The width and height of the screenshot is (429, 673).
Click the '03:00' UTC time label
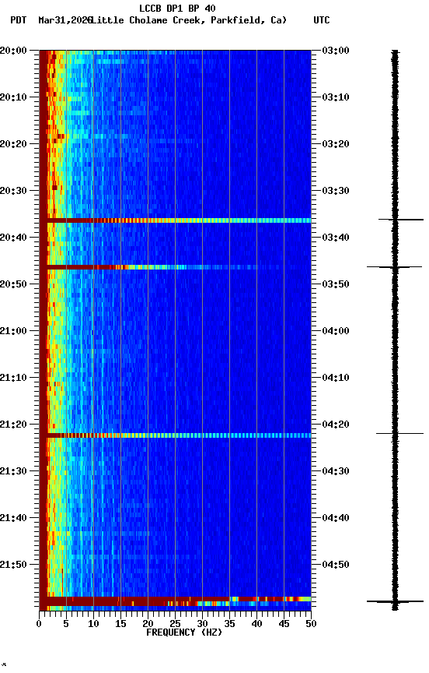coord(336,51)
